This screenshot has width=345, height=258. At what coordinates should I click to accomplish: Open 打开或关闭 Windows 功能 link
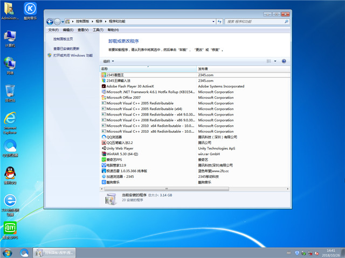click(x=73, y=55)
